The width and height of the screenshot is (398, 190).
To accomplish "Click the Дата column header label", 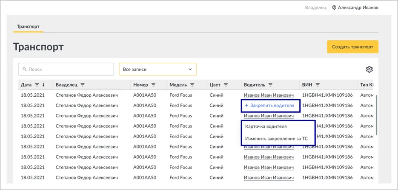I will [26, 85].
